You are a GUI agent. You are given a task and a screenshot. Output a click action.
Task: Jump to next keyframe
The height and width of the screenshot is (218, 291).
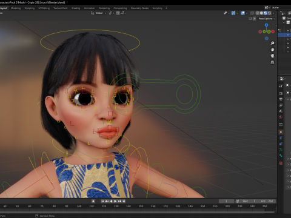coord(119,201)
